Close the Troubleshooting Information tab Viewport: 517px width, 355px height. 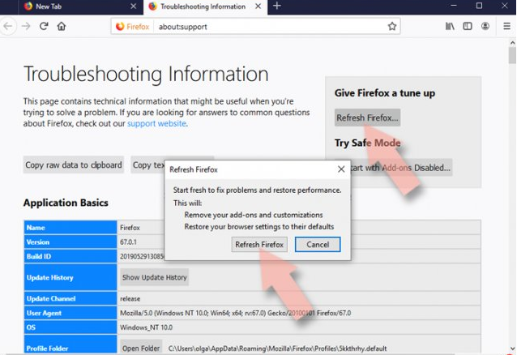pyautogui.click(x=258, y=6)
